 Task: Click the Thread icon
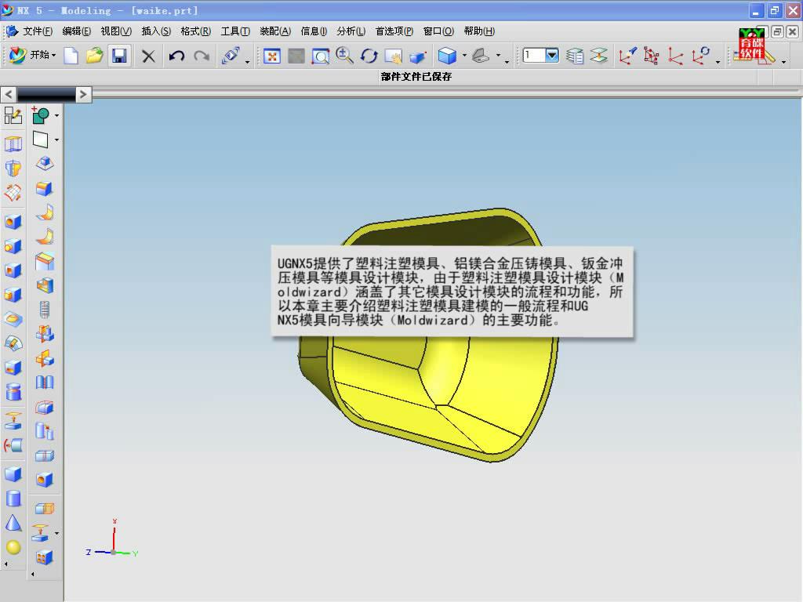(x=45, y=310)
